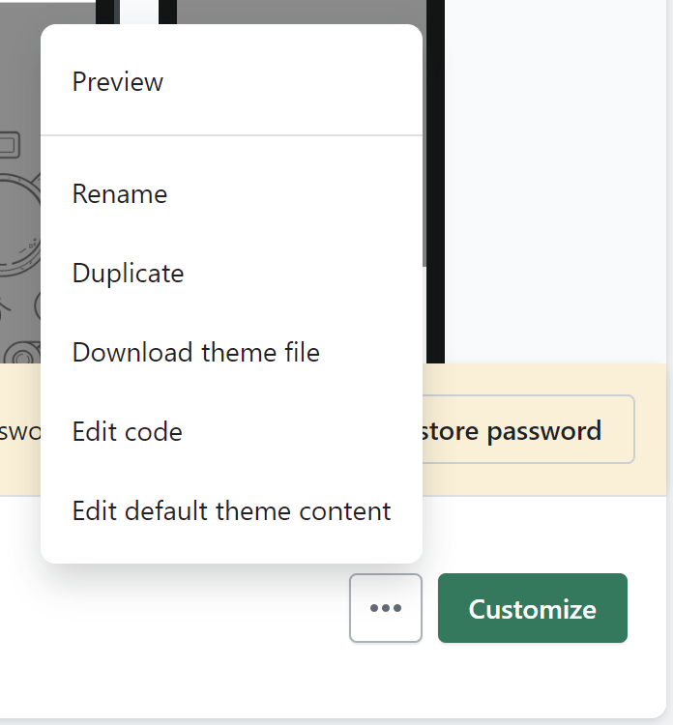Select Download theme file option

(x=231, y=352)
